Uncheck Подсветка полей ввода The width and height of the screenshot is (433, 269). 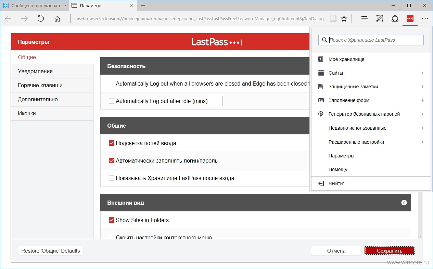pyautogui.click(x=112, y=143)
